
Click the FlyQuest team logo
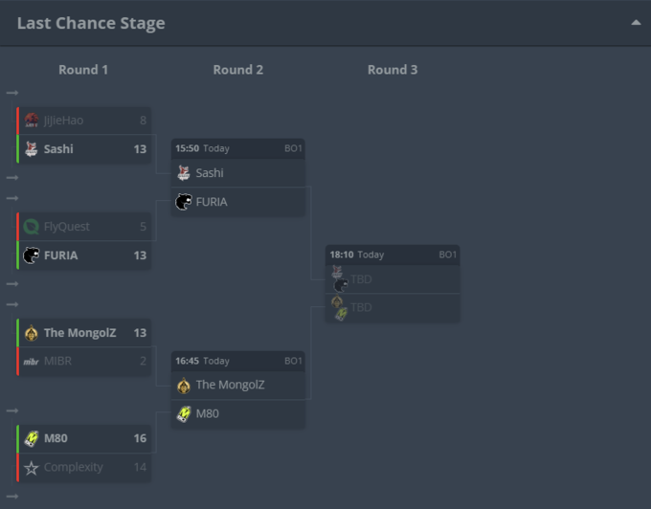pos(32,227)
